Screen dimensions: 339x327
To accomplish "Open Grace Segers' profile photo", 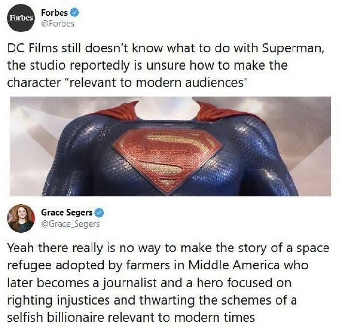I will 21,218.
